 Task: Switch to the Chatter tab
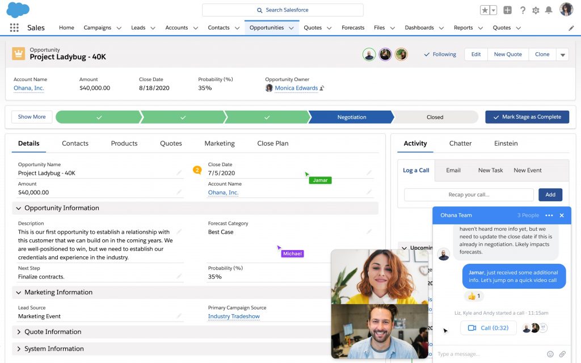coord(460,143)
